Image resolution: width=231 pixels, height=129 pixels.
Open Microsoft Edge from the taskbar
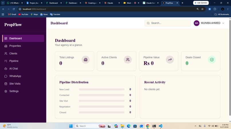click(129, 126)
